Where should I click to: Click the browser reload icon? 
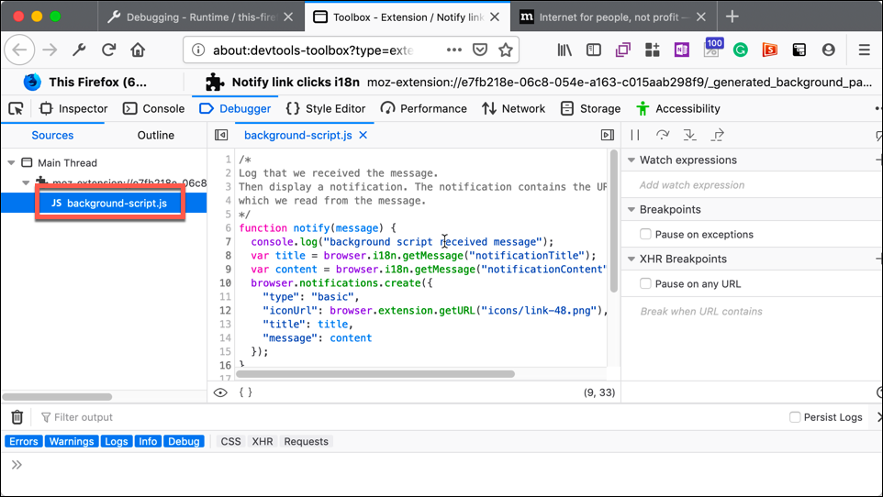pos(108,50)
